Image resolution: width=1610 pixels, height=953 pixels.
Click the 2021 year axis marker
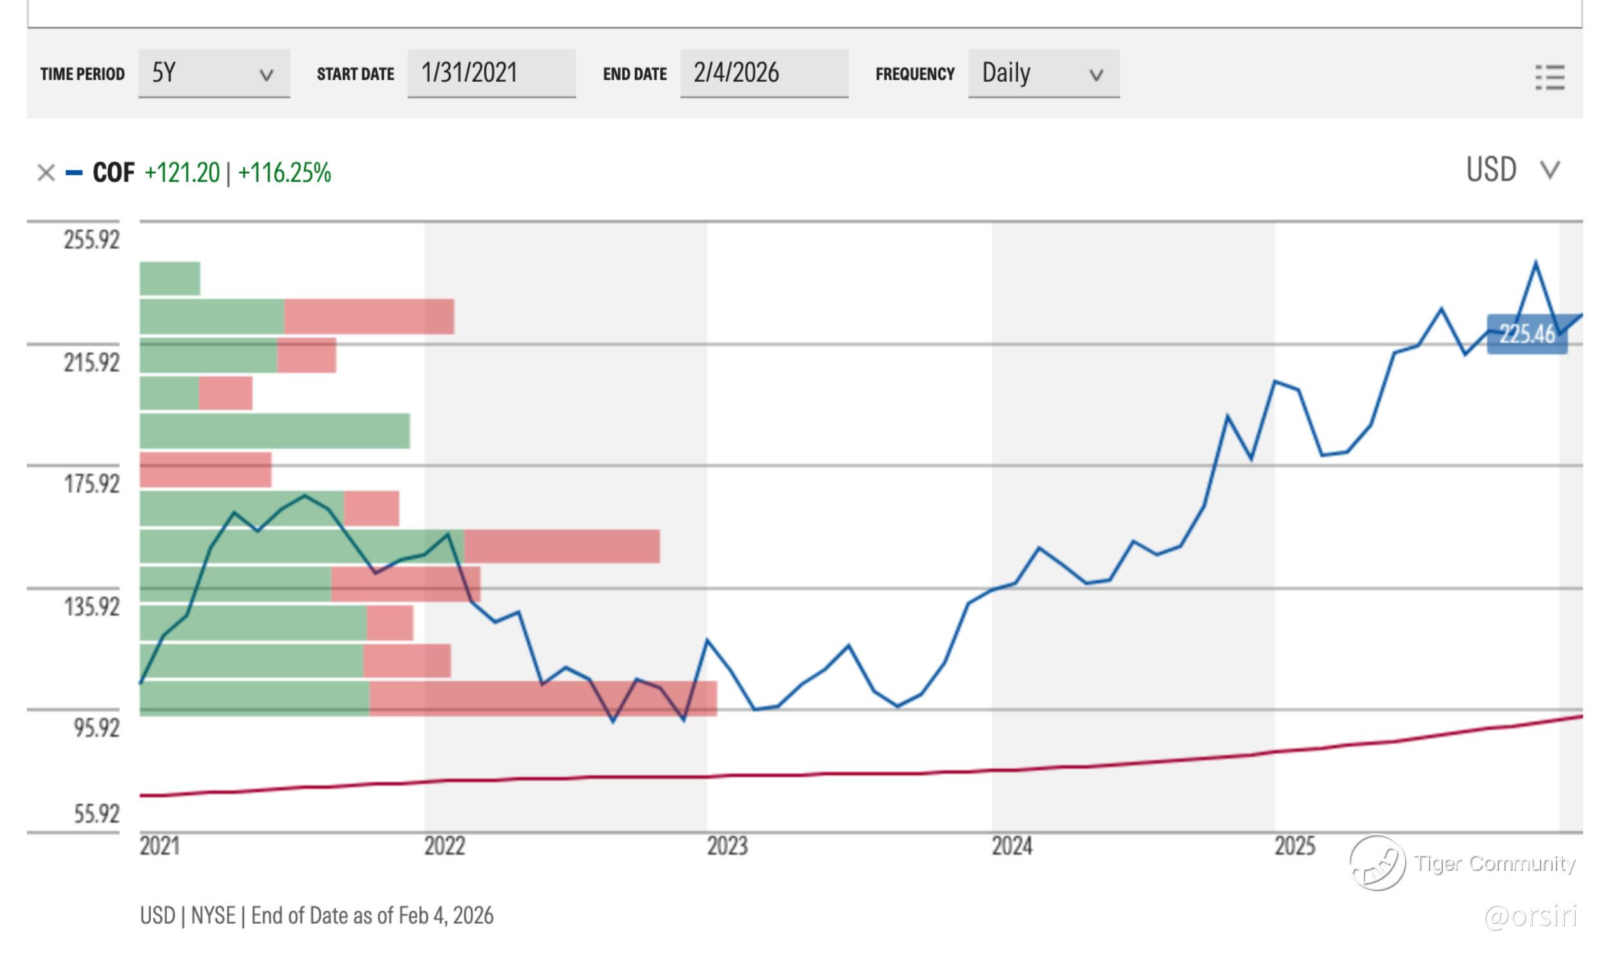click(x=160, y=845)
